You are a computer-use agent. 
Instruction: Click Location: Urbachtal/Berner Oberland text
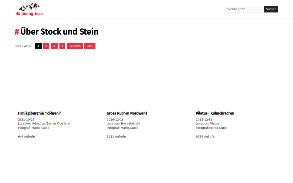[44, 123]
